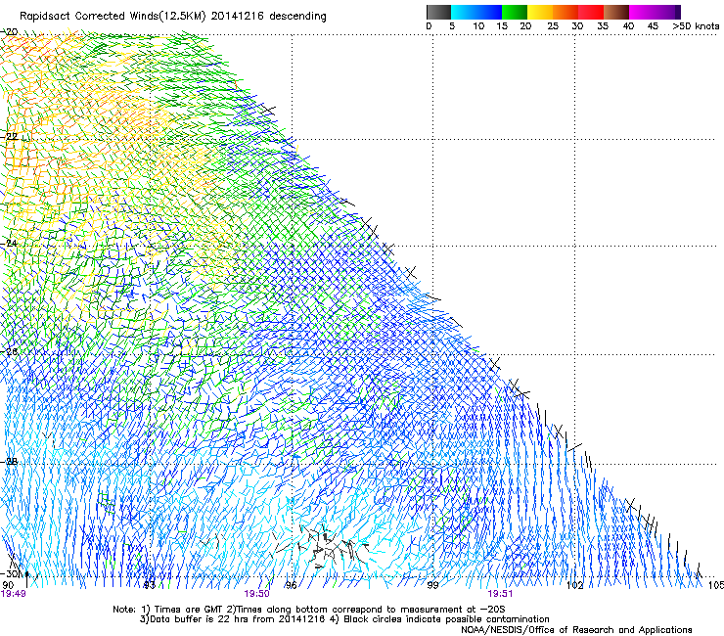Click the purple time label 19:49
724x636 pixels.
14,594
